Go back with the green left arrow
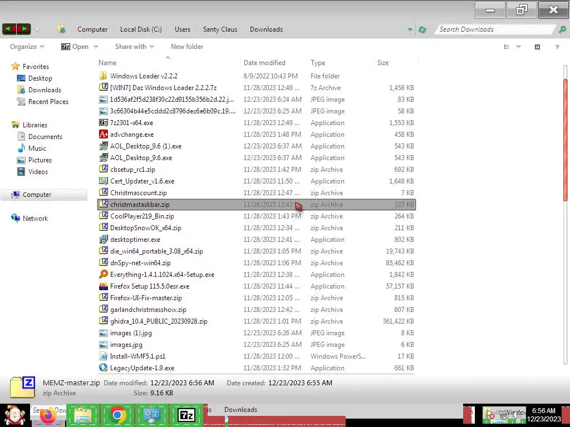 coord(9,29)
